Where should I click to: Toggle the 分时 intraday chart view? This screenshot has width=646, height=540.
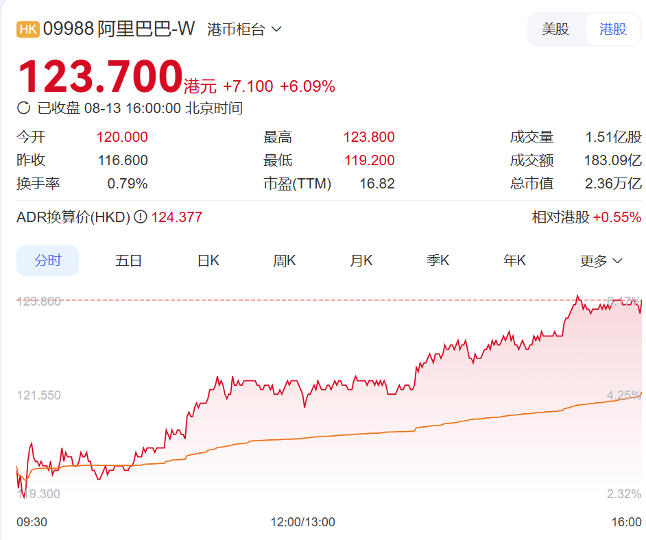click(x=47, y=260)
